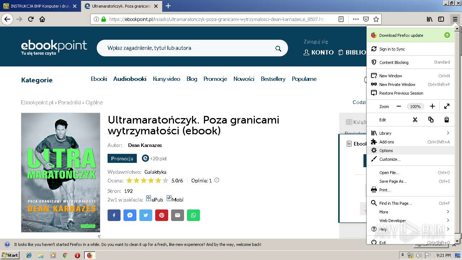The height and width of the screenshot is (260, 462).
Task: Share book on Twitter
Action: (x=146, y=215)
